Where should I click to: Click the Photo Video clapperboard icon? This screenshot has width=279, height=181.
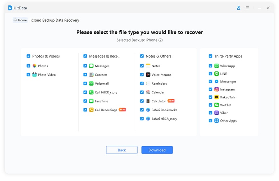(x=34, y=75)
